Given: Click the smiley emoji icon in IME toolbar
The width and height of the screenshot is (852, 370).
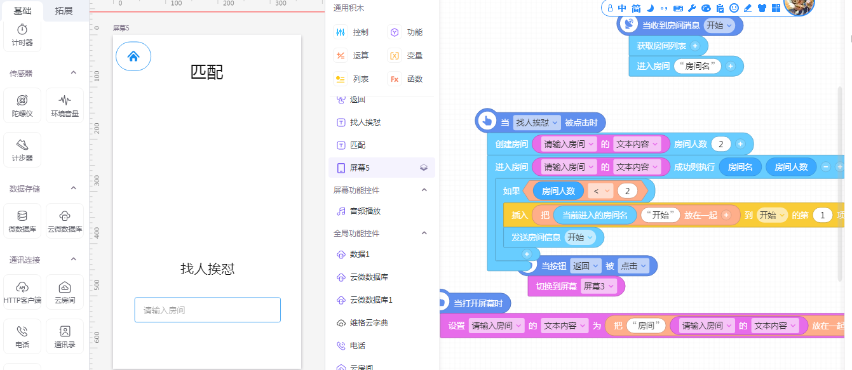Looking at the screenshot, I should (x=734, y=8).
